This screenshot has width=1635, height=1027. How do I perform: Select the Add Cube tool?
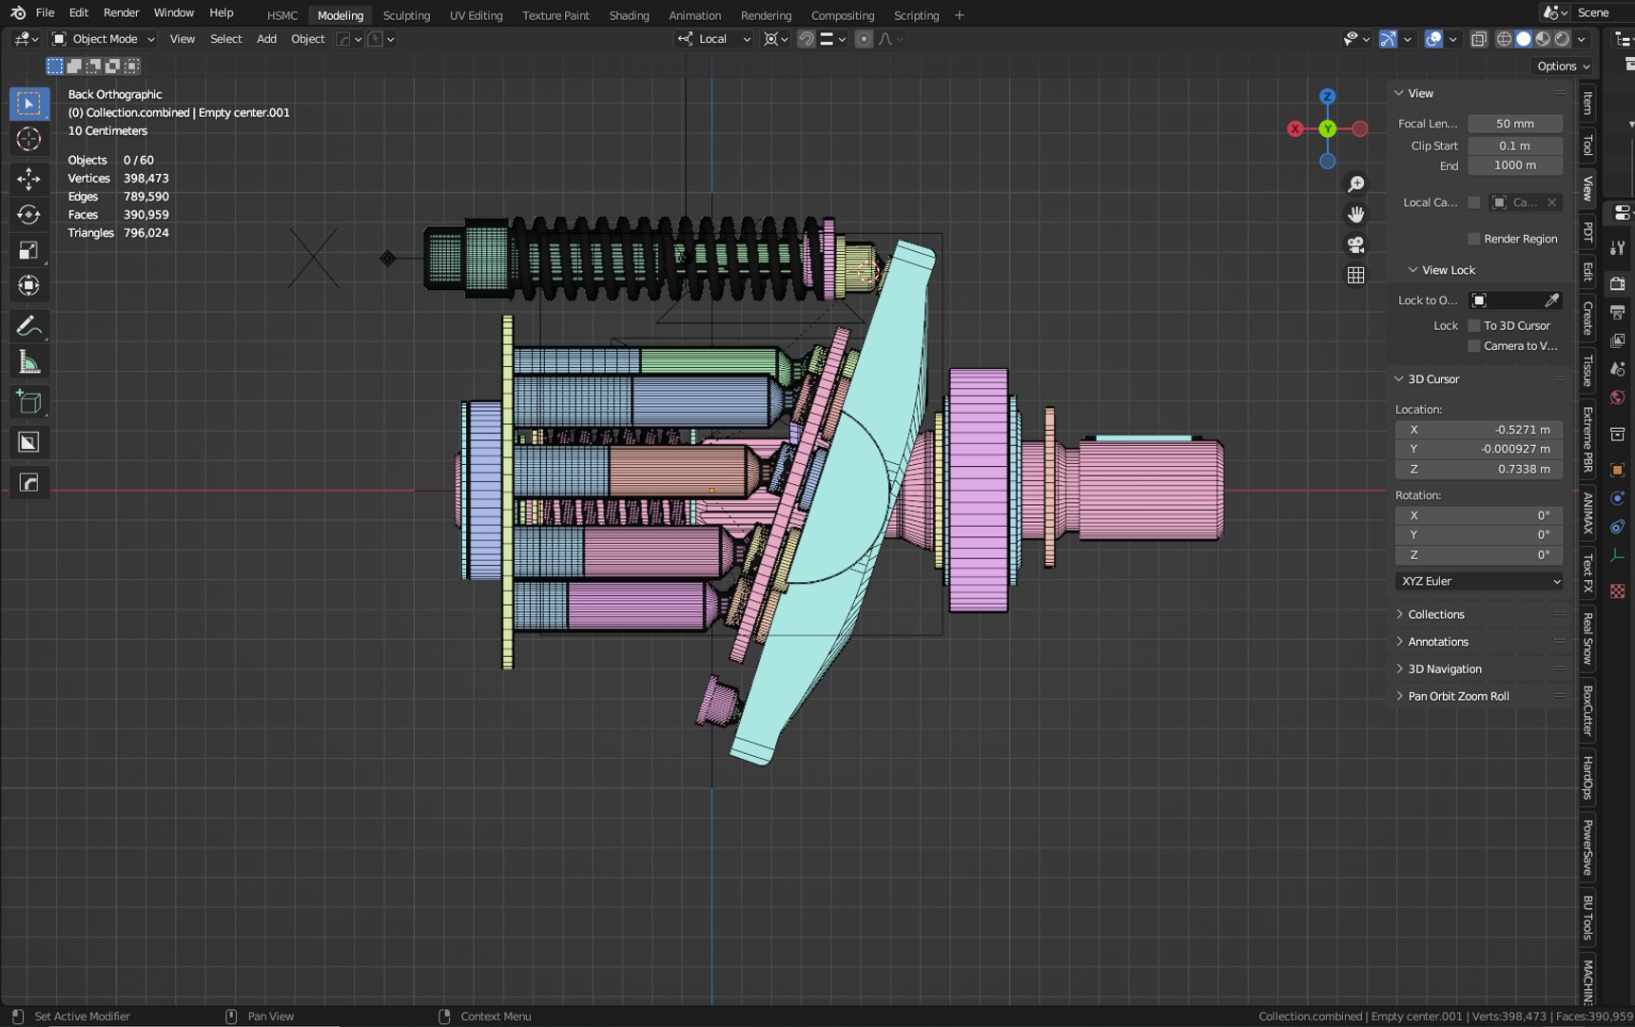pyautogui.click(x=29, y=402)
